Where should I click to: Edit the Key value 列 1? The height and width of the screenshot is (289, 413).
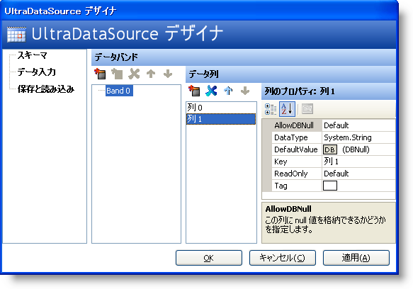coord(358,161)
